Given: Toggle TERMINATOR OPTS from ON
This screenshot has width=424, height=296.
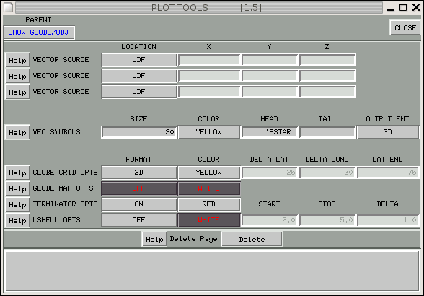Looking at the screenshot, I should [139, 204].
